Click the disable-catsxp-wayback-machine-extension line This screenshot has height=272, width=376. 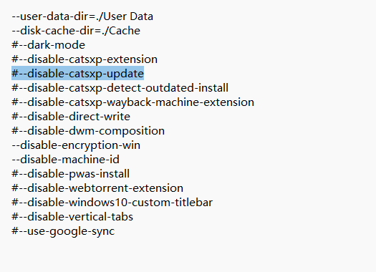point(132,102)
